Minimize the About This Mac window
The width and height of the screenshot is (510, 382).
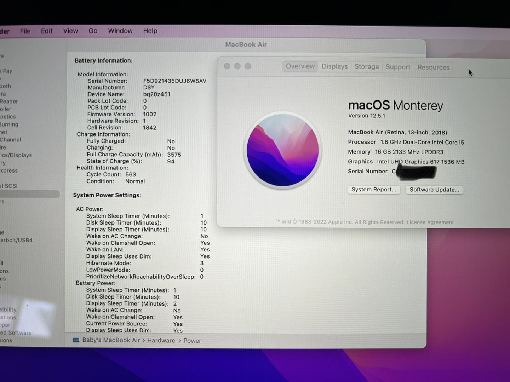[x=237, y=66]
